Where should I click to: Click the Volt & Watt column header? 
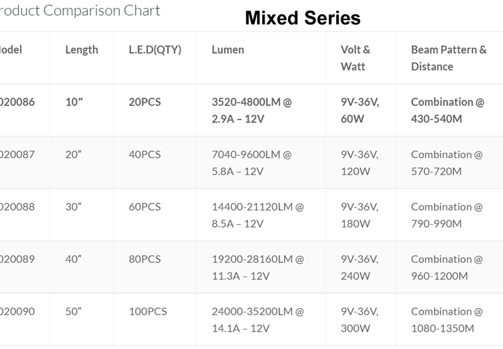(x=356, y=58)
